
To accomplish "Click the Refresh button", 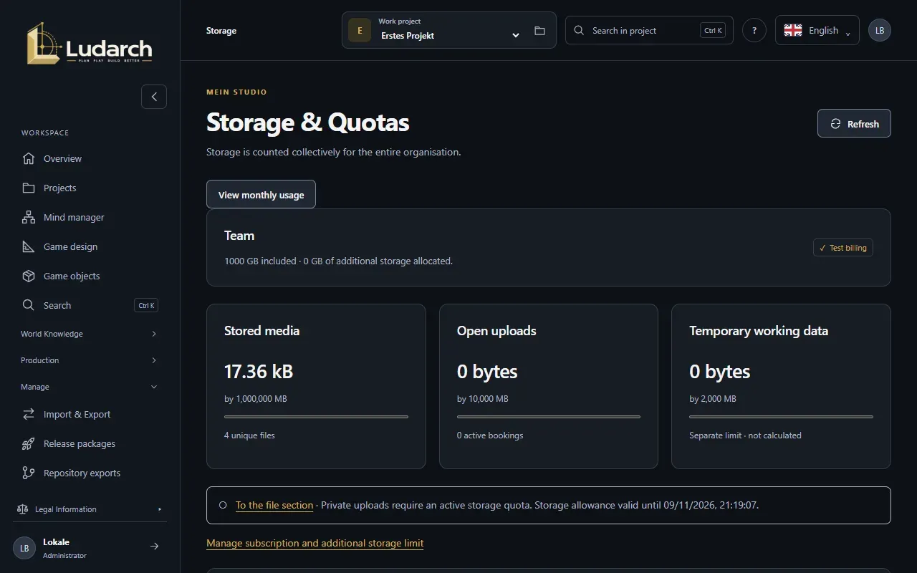I will (x=854, y=123).
